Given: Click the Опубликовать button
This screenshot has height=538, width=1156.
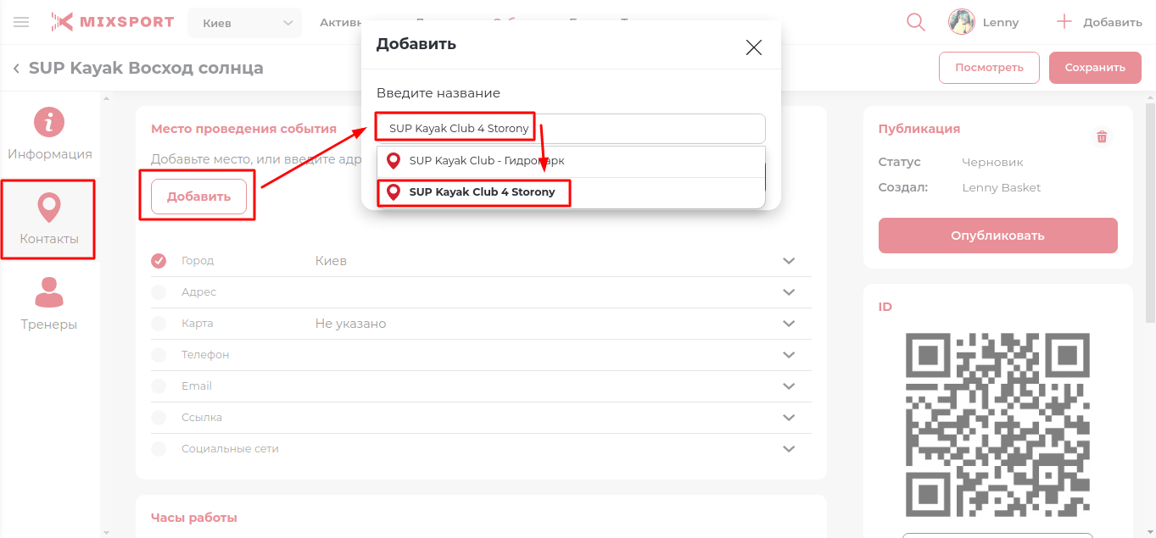Looking at the screenshot, I should click(997, 236).
